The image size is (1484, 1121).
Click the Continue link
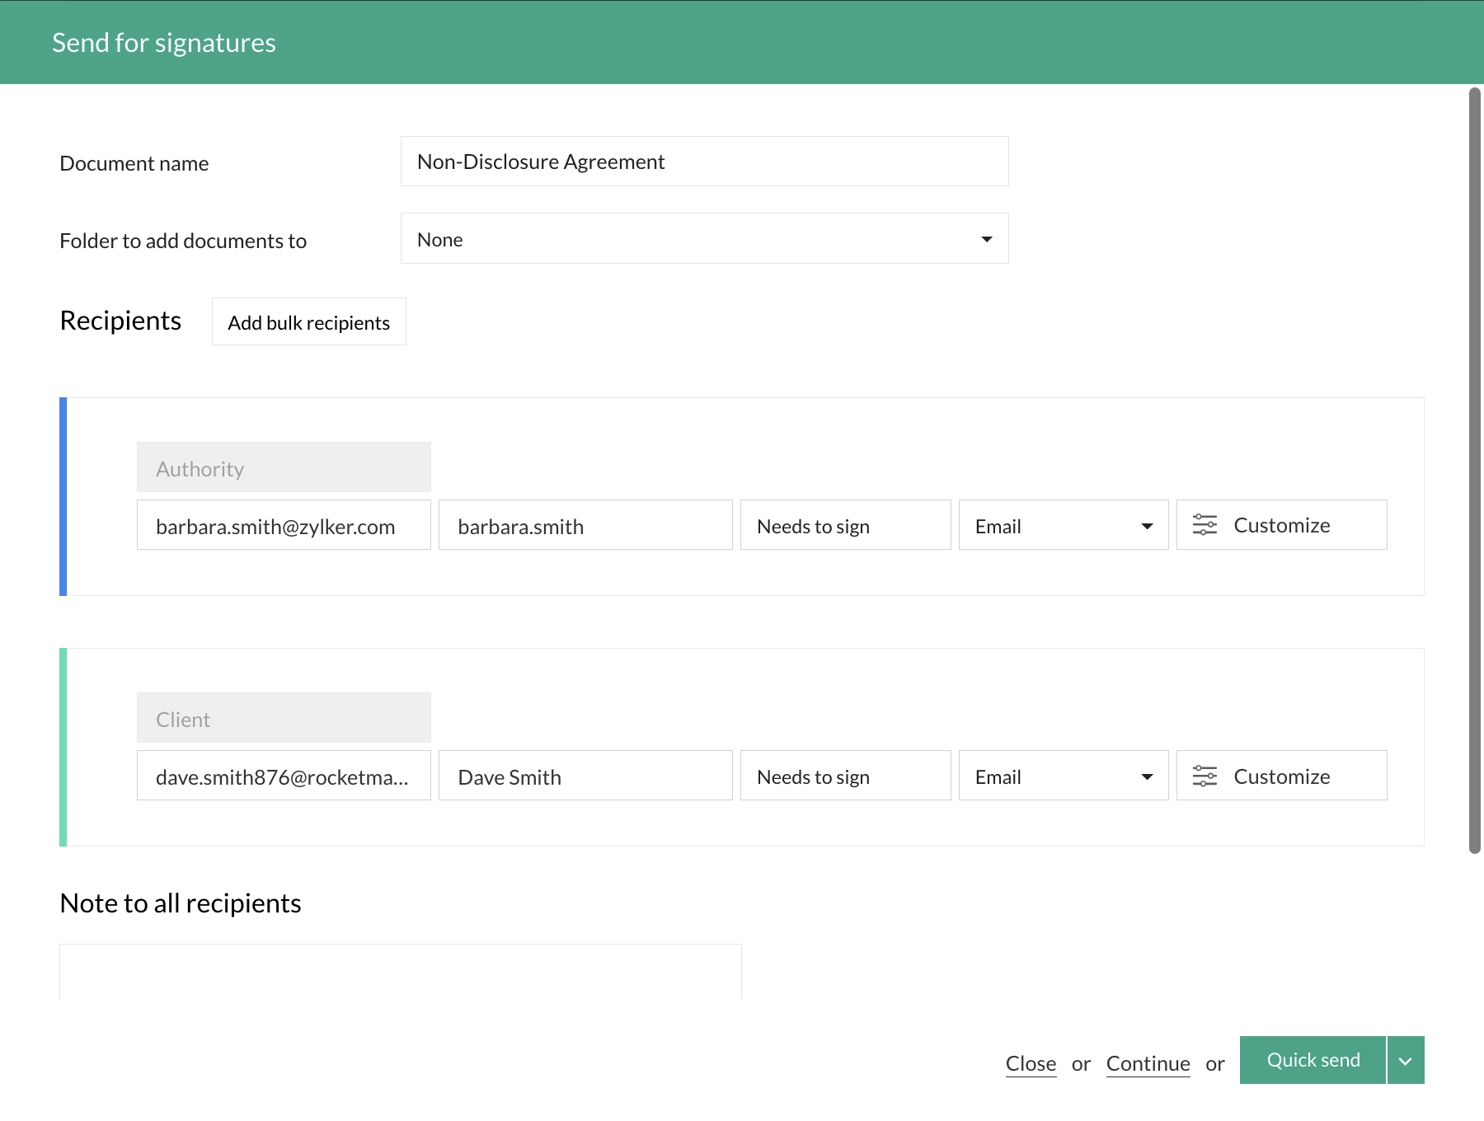point(1148,1063)
